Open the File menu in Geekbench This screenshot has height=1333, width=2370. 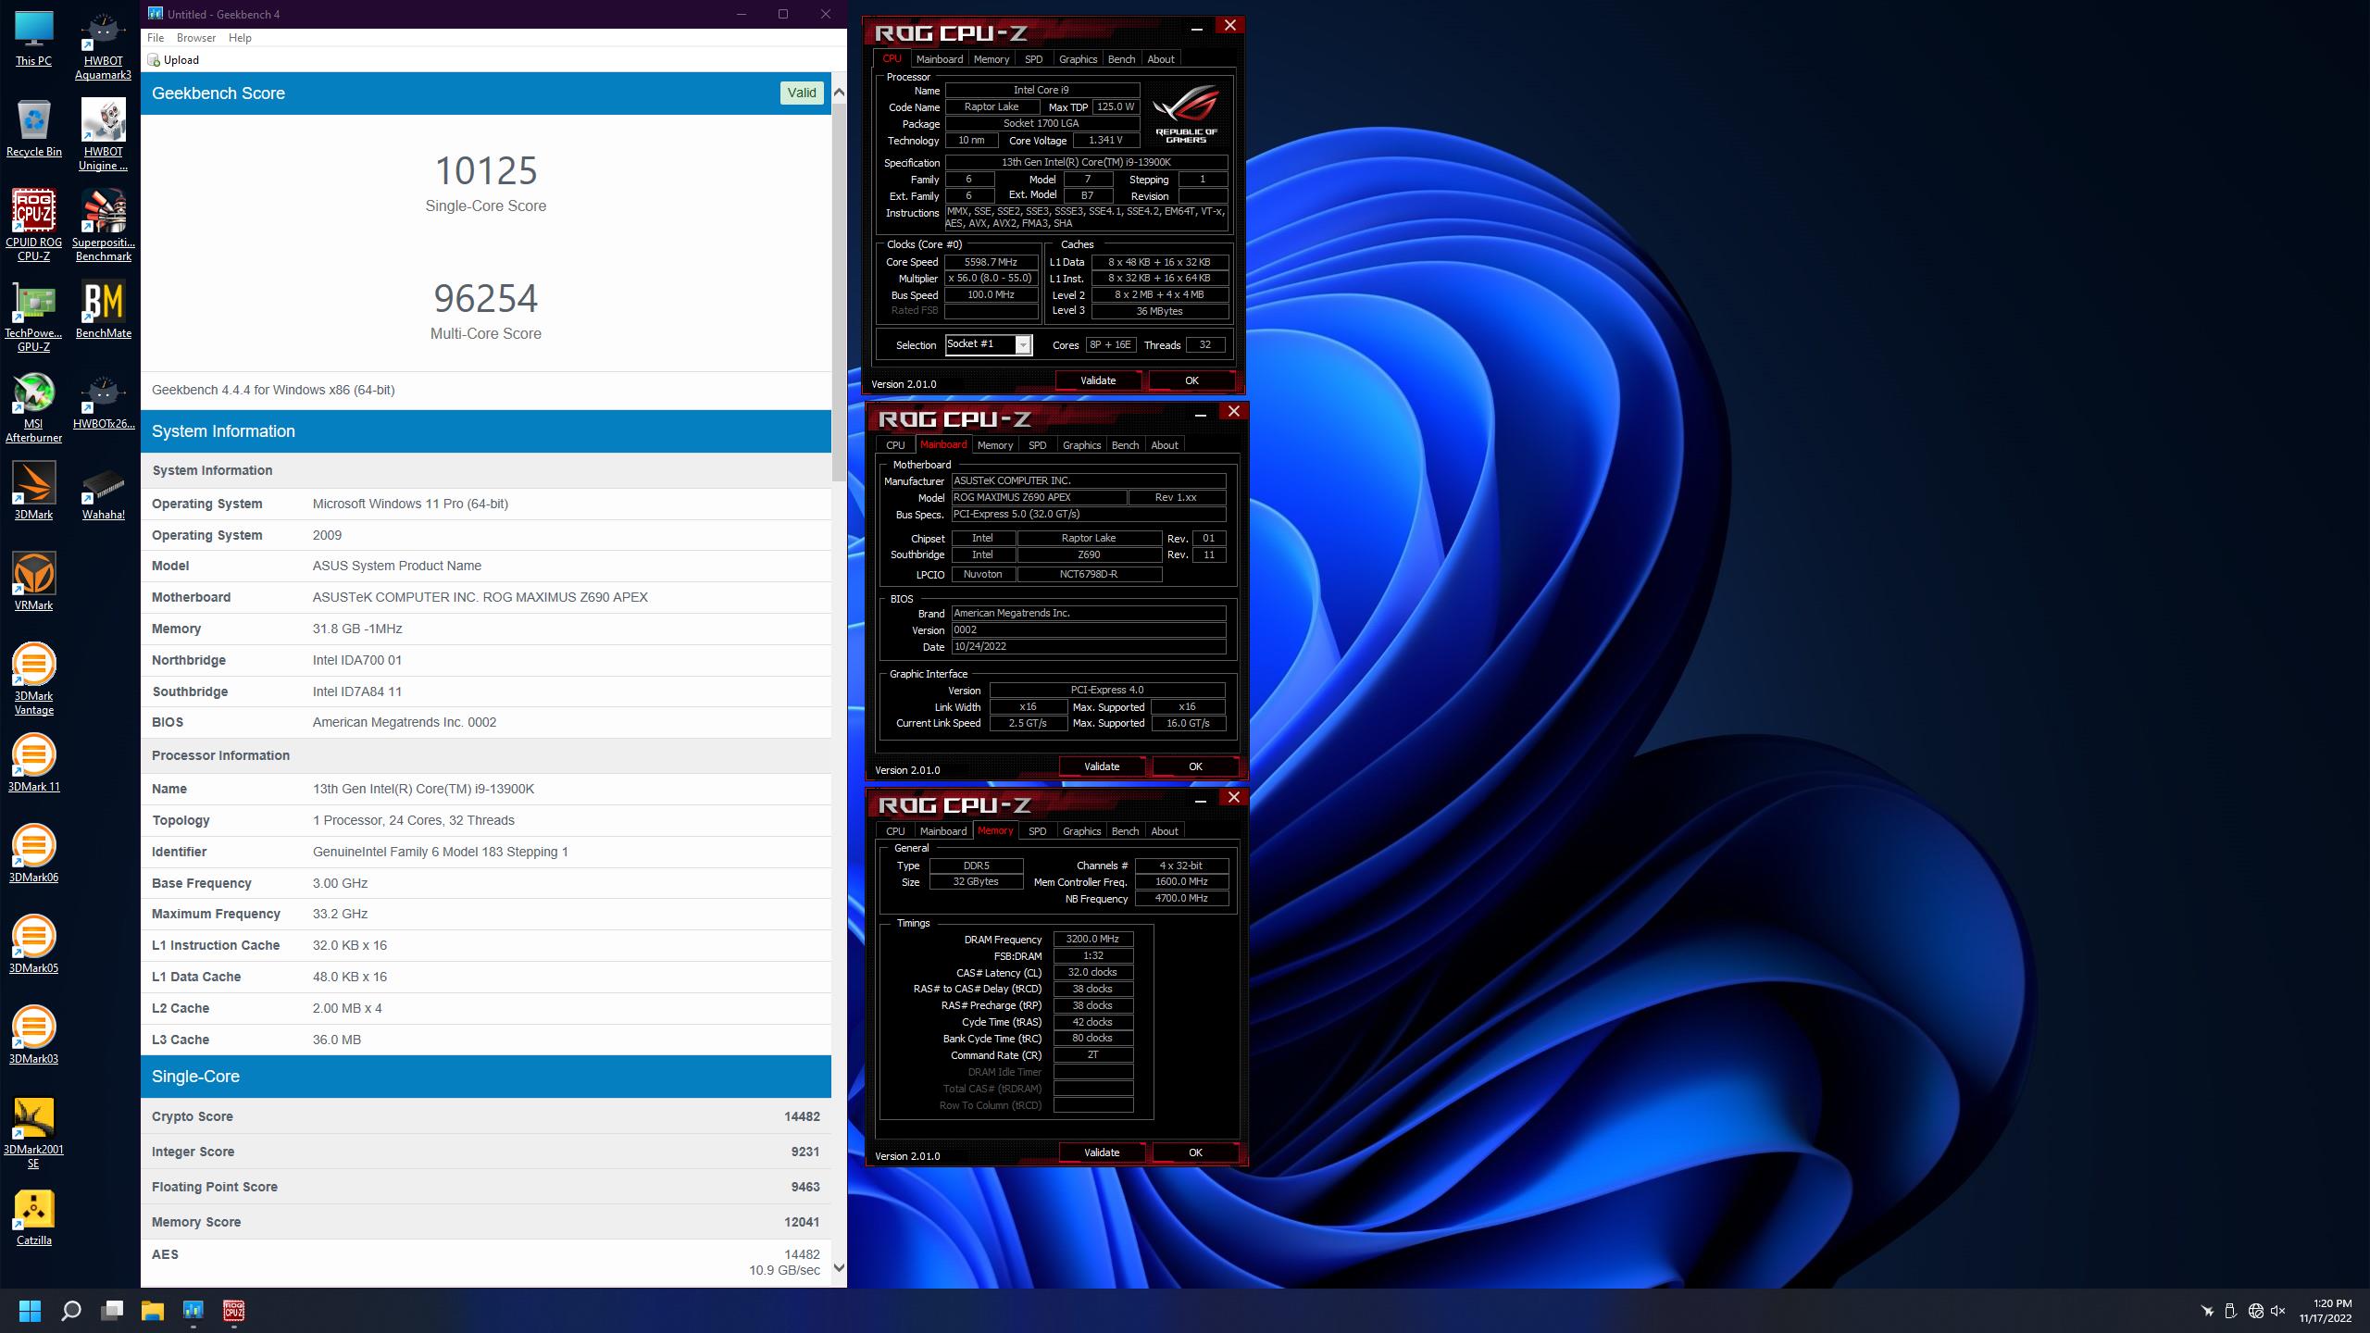(156, 38)
